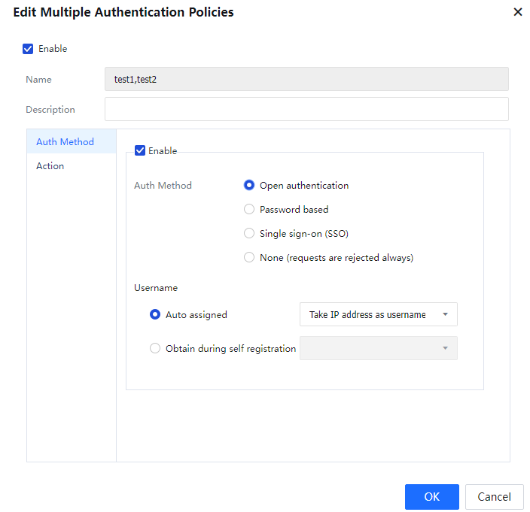The height and width of the screenshot is (512, 530).
Task: Click the Auth Method label beside radio options
Action: 163,186
